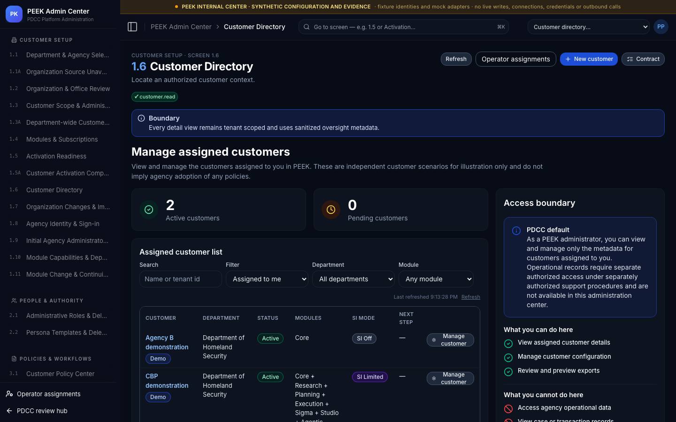Focus the Name or tenant id field
The image size is (676, 422).
coord(181,279)
